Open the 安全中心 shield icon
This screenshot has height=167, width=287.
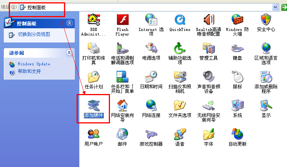click(266, 19)
